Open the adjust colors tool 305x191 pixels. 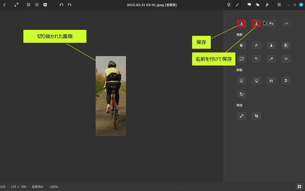(256, 45)
